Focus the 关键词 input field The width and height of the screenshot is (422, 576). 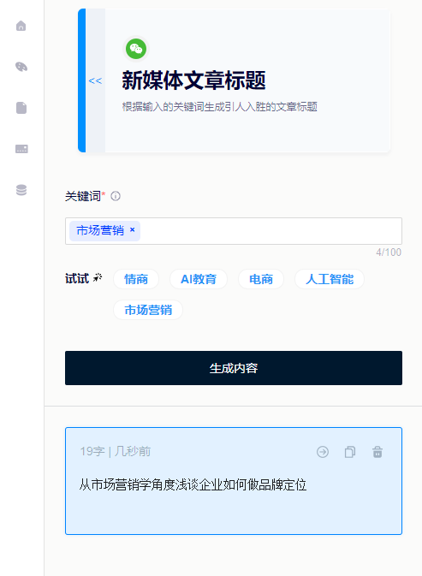[234, 231]
